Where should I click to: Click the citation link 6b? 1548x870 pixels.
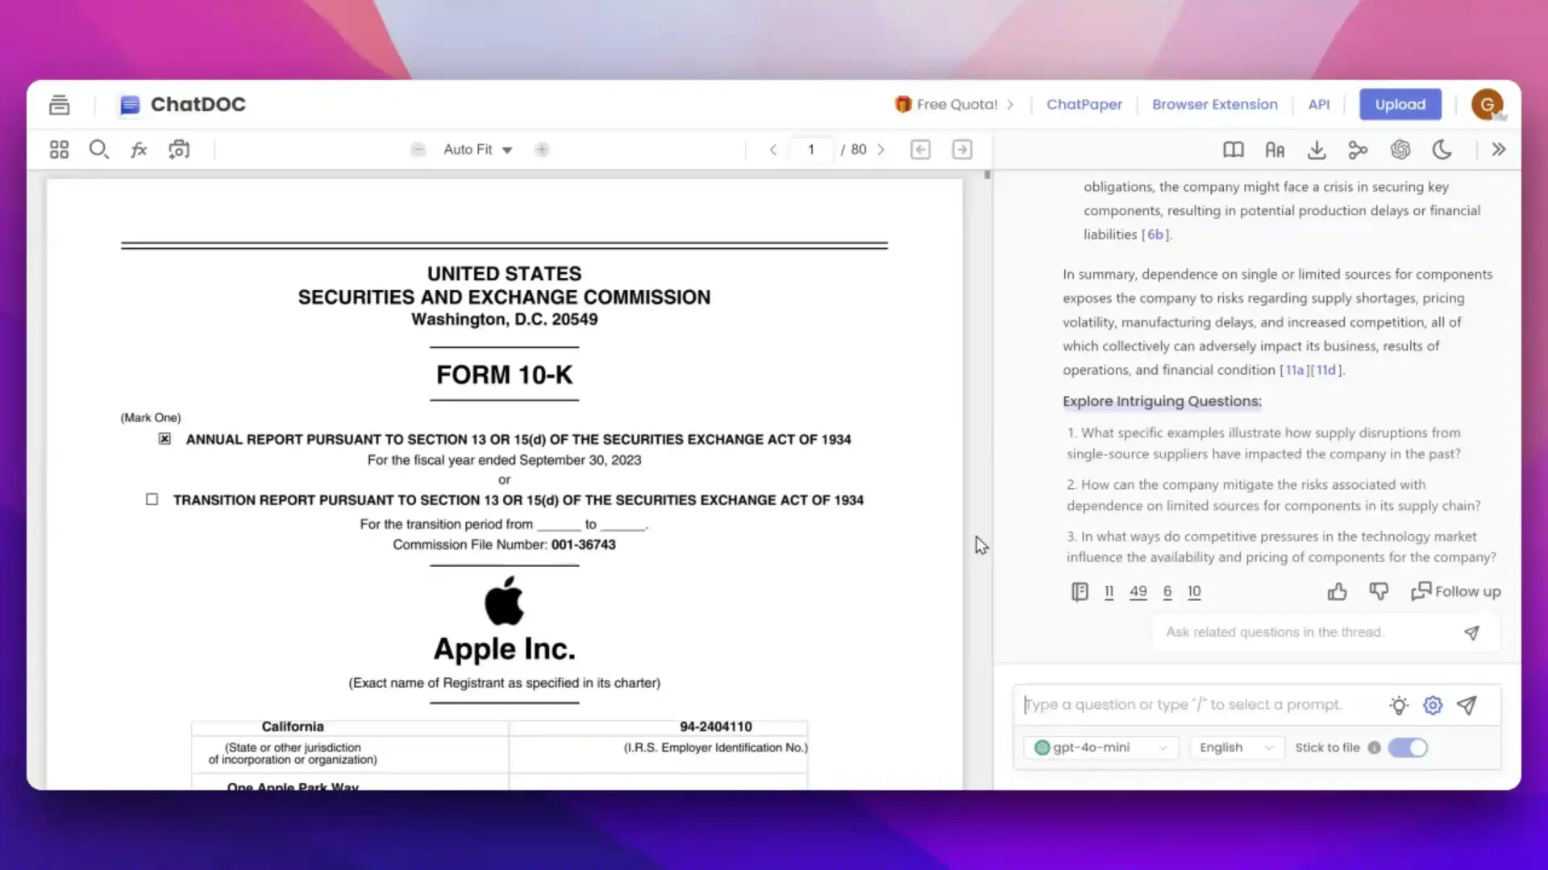1156,234
